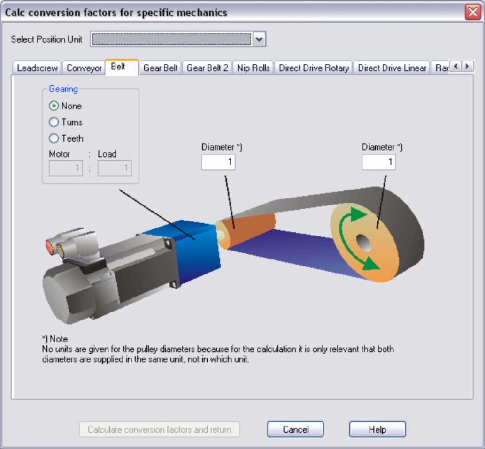Select the Direct Drive Linear tab

point(392,68)
